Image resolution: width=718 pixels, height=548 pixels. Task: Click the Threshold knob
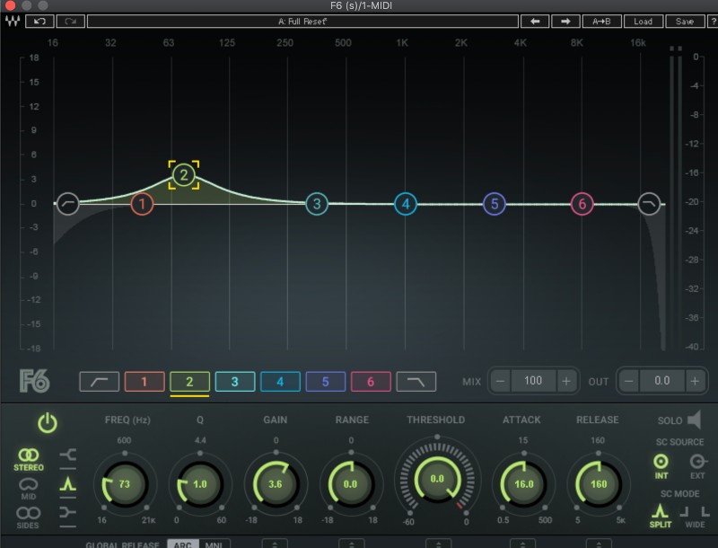point(435,479)
